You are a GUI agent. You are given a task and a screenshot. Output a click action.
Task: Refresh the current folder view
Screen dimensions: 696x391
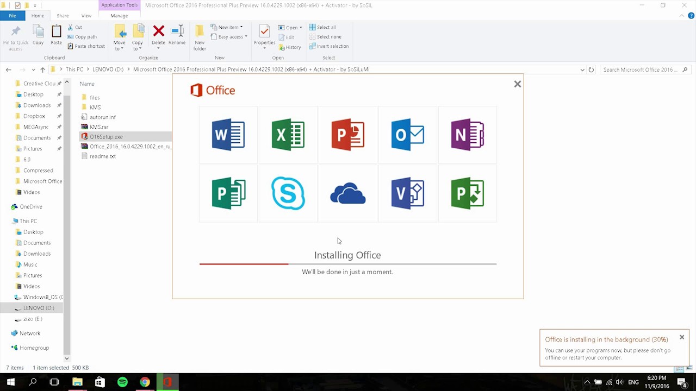click(591, 70)
